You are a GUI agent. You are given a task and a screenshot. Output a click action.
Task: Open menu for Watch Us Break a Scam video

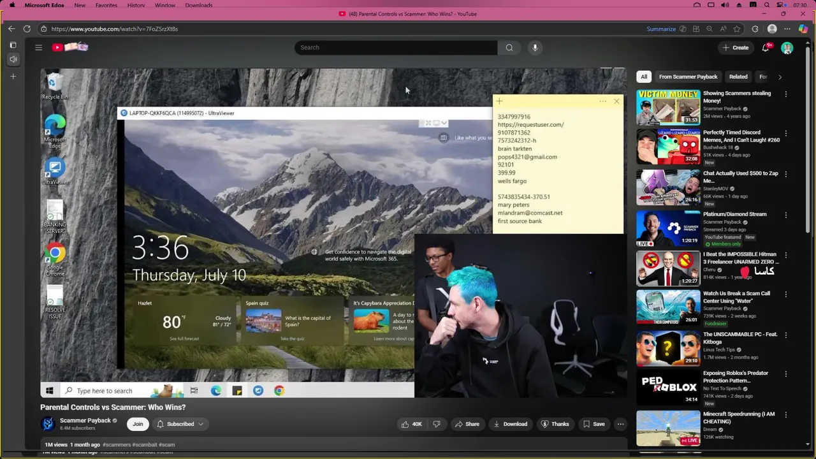click(785, 295)
